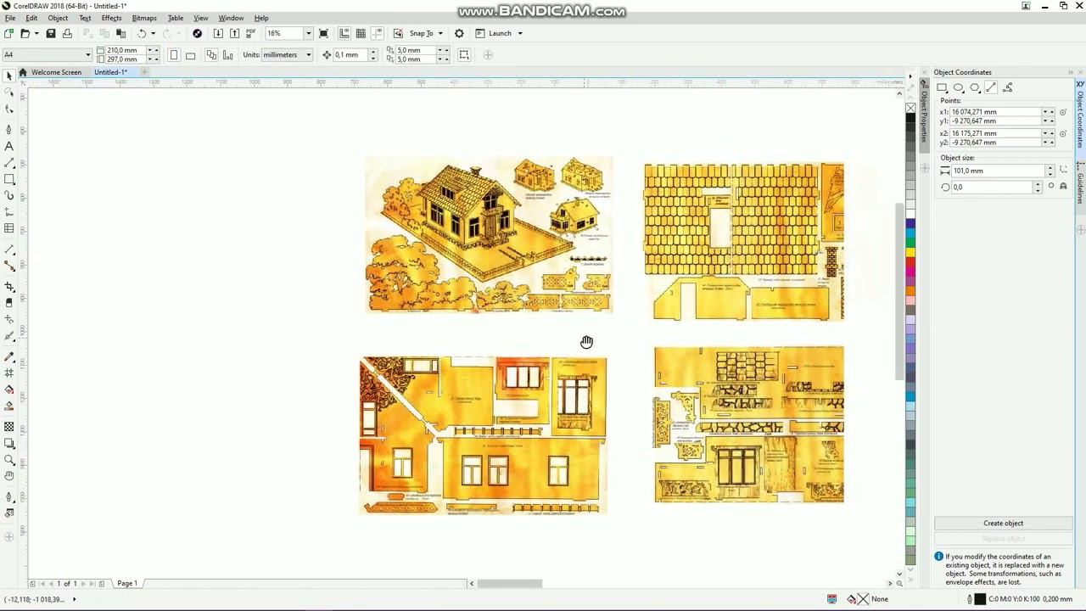The width and height of the screenshot is (1086, 611).
Task: Click the Publish to PDF icon
Action: pyautogui.click(x=250, y=33)
